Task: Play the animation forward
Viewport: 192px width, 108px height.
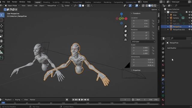Action: 82,100
